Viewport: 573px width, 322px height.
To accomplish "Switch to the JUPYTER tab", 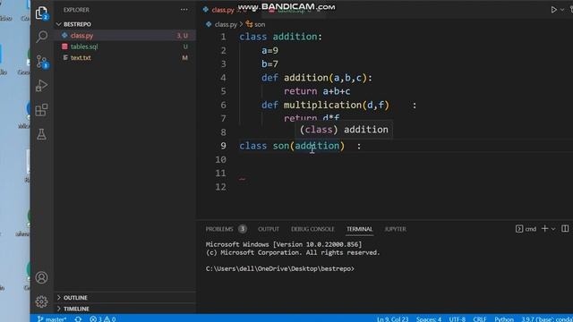I will pos(395,229).
